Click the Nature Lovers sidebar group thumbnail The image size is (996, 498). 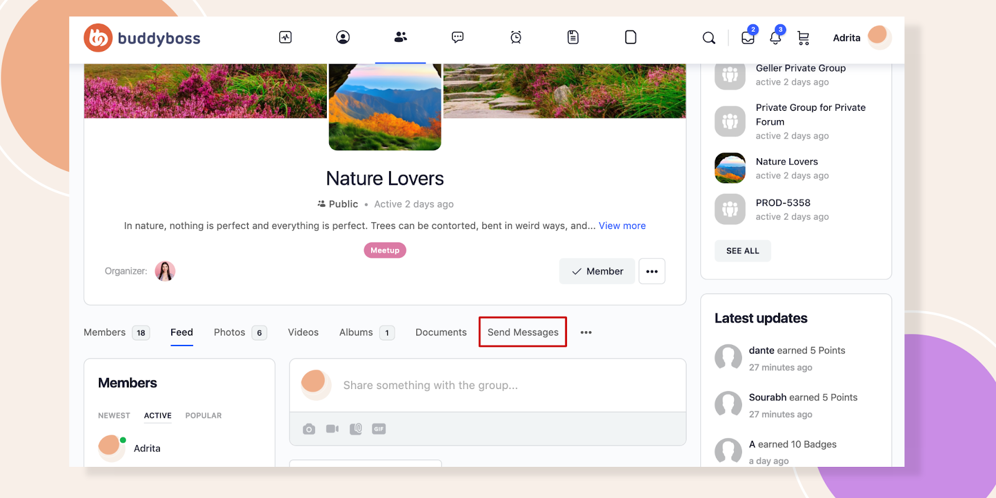click(730, 168)
